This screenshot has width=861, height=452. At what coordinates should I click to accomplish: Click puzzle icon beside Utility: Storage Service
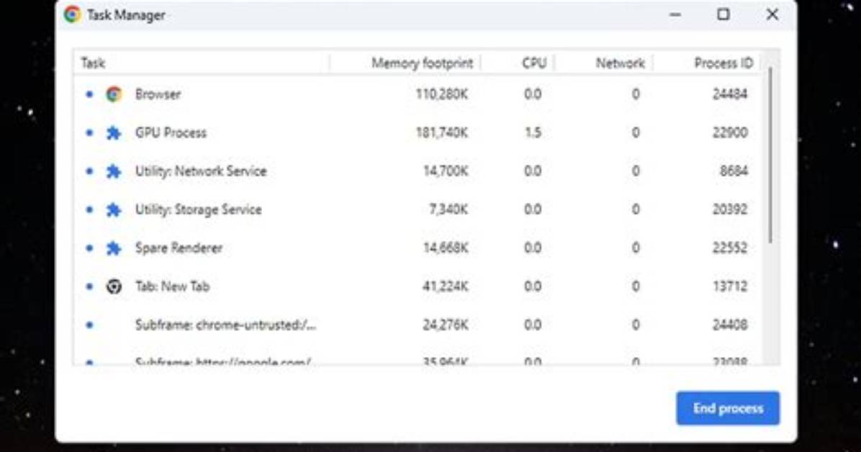click(114, 209)
